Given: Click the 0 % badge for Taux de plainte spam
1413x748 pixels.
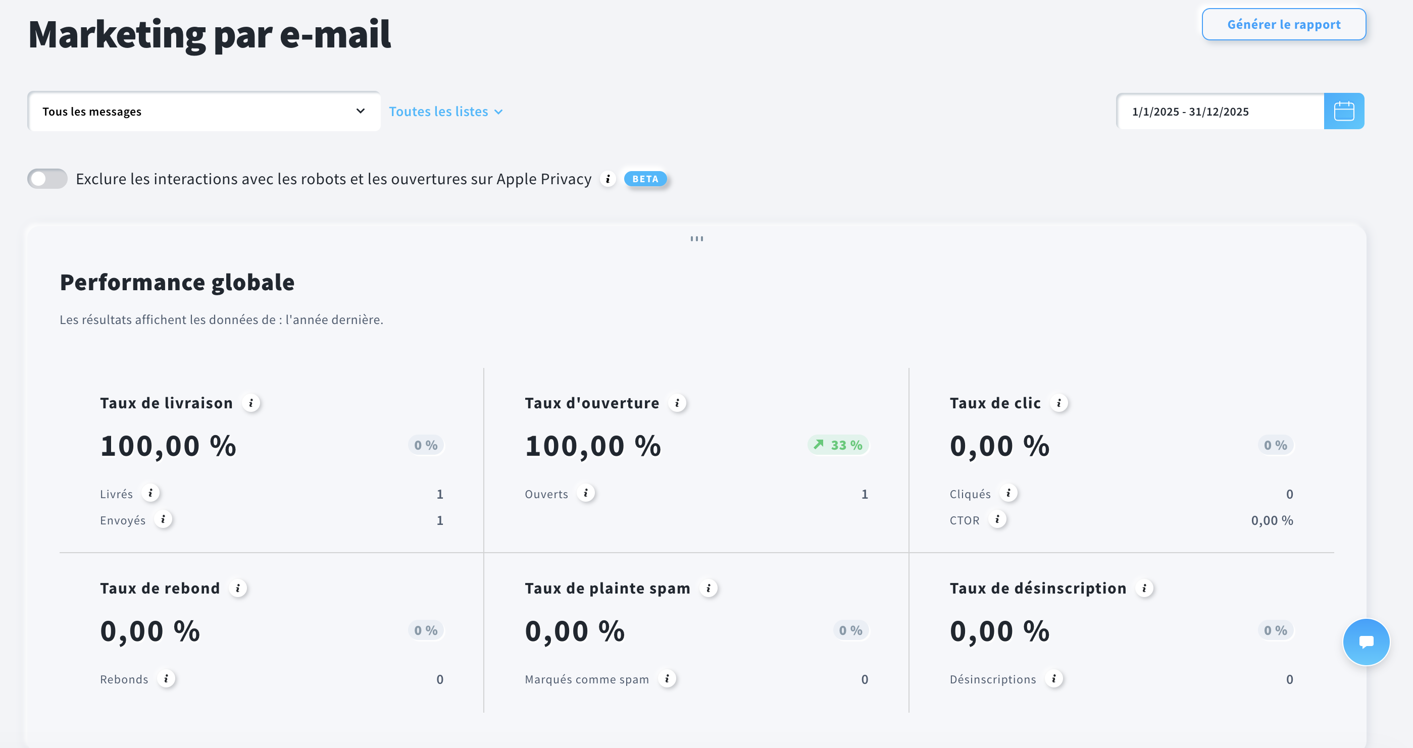Looking at the screenshot, I should click(x=851, y=630).
